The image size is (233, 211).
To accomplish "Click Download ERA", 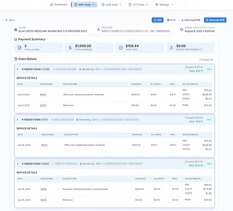I will coord(191,20).
